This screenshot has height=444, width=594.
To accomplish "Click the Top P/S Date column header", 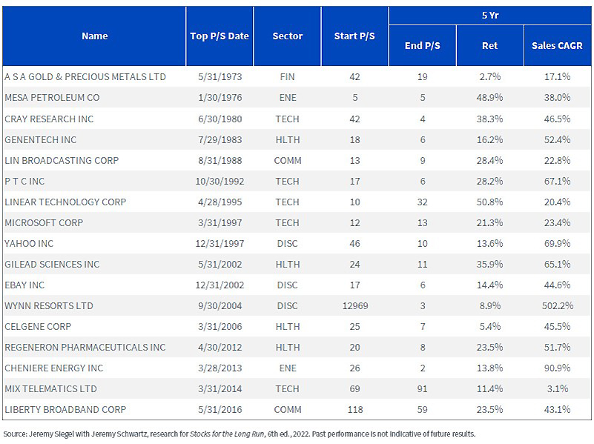I will pos(220,36).
